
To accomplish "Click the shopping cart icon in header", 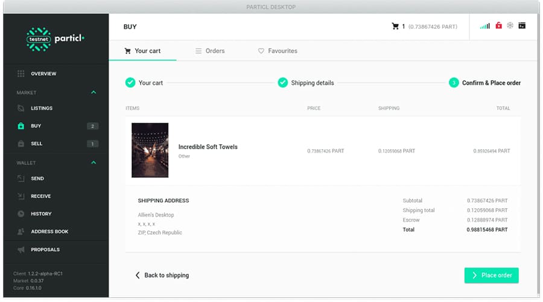I will (x=395, y=26).
